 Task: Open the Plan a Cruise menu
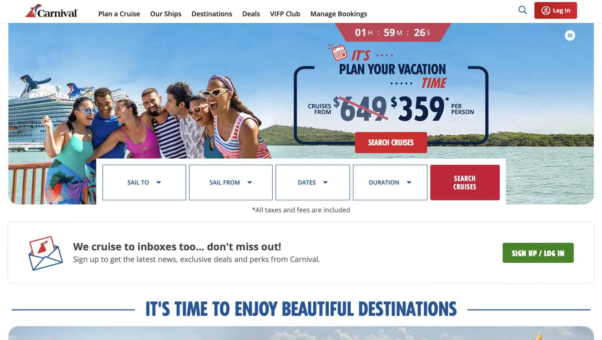(119, 14)
